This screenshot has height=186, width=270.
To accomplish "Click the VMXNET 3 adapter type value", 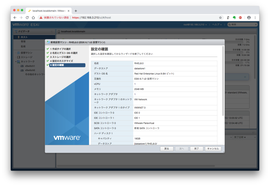I will (140, 108).
